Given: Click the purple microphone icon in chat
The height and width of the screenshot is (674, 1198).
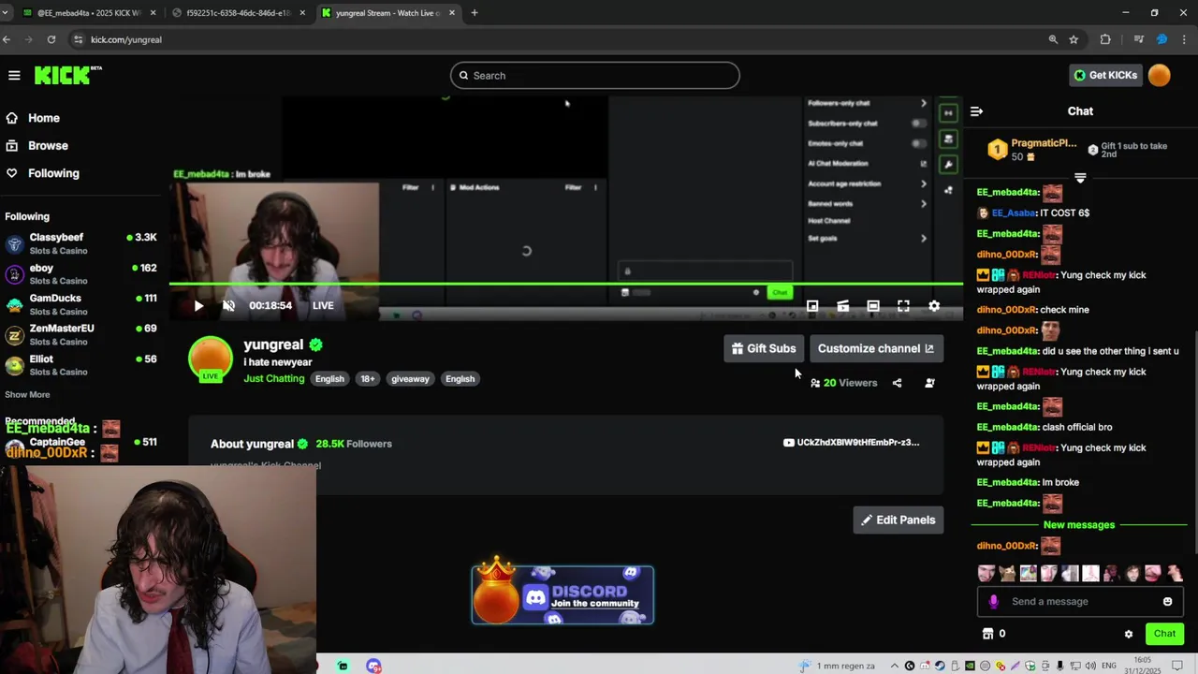Looking at the screenshot, I should [x=993, y=602].
